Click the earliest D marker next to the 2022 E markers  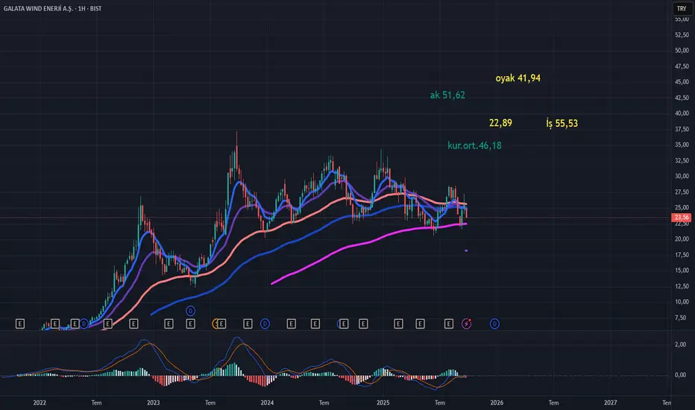84,324
